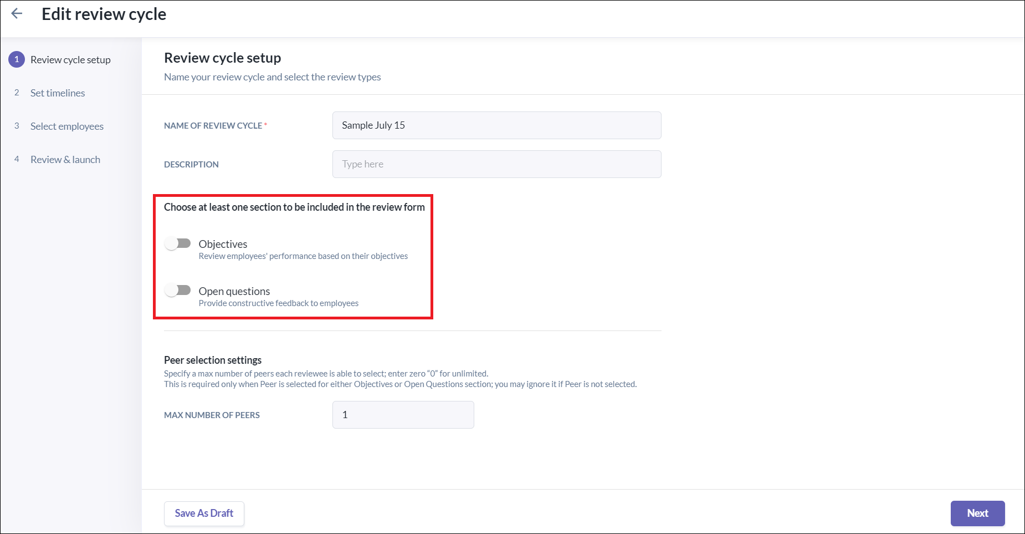The image size is (1025, 534).
Task: Click 'Review employees' performance based on their objectives'
Action: click(x=303, y=256)
